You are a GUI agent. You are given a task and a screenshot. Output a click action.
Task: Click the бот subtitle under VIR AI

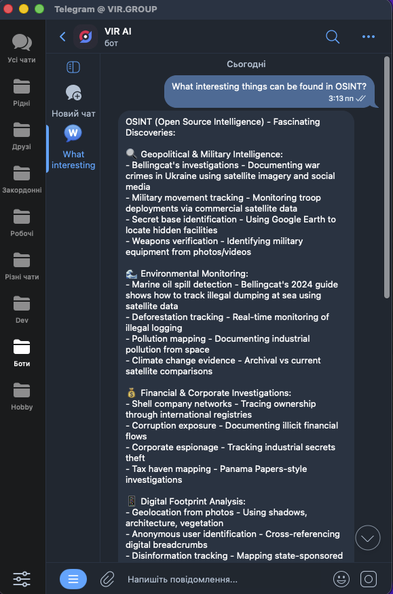pyautogui.click(x=111, y=43)
